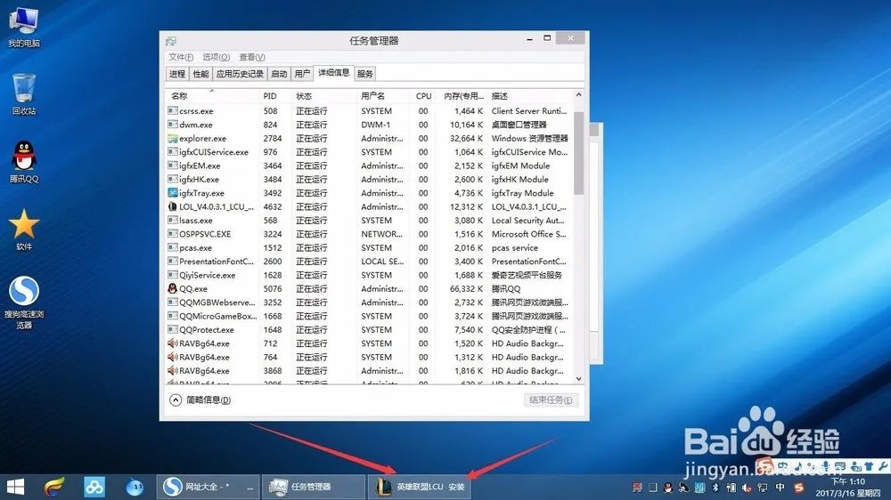This screenshot has height=500, width=891.
Task: Open the 查看(V) menu
Action: pos(252,57)
